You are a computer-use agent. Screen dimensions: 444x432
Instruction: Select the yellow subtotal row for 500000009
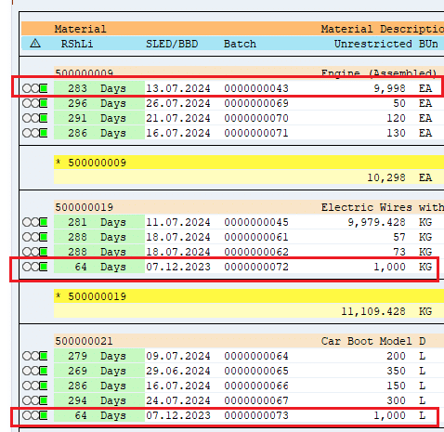tap(249, 163)
